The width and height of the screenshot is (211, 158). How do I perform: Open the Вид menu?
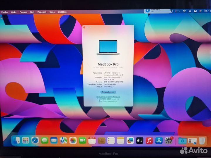point(32,12)
